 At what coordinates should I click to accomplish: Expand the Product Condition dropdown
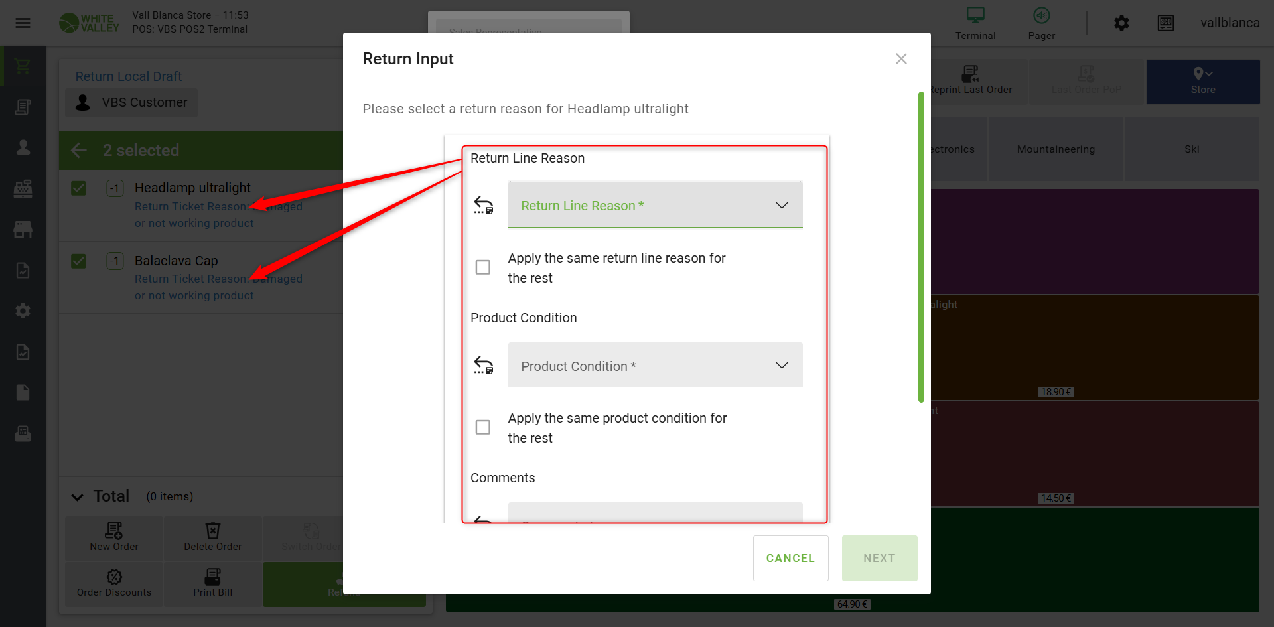click(655, 366)
